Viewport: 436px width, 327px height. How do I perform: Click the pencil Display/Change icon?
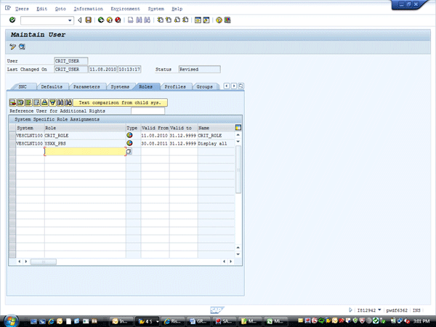12,47
